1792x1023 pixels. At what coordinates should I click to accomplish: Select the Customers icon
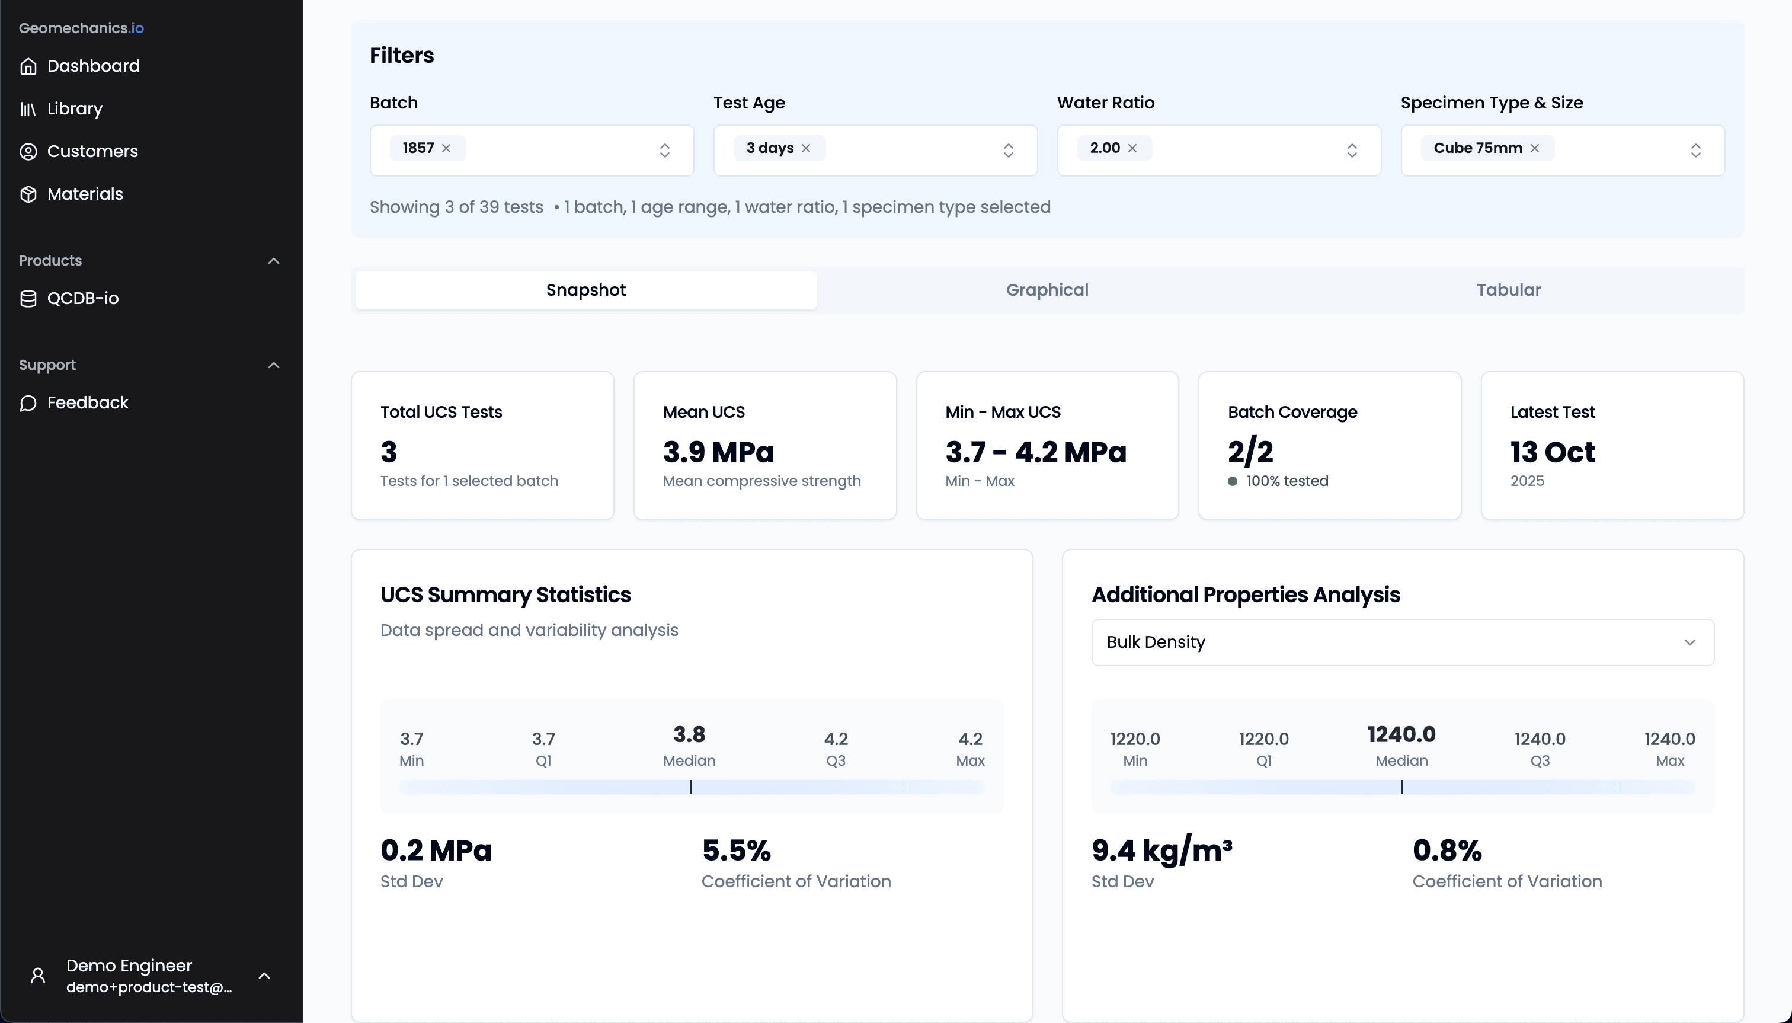point(29,151)
